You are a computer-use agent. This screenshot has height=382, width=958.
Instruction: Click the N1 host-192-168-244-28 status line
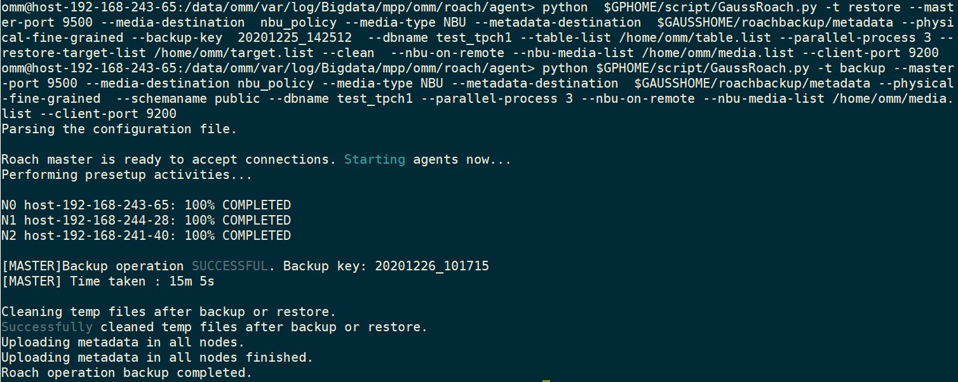click(145, 220)
